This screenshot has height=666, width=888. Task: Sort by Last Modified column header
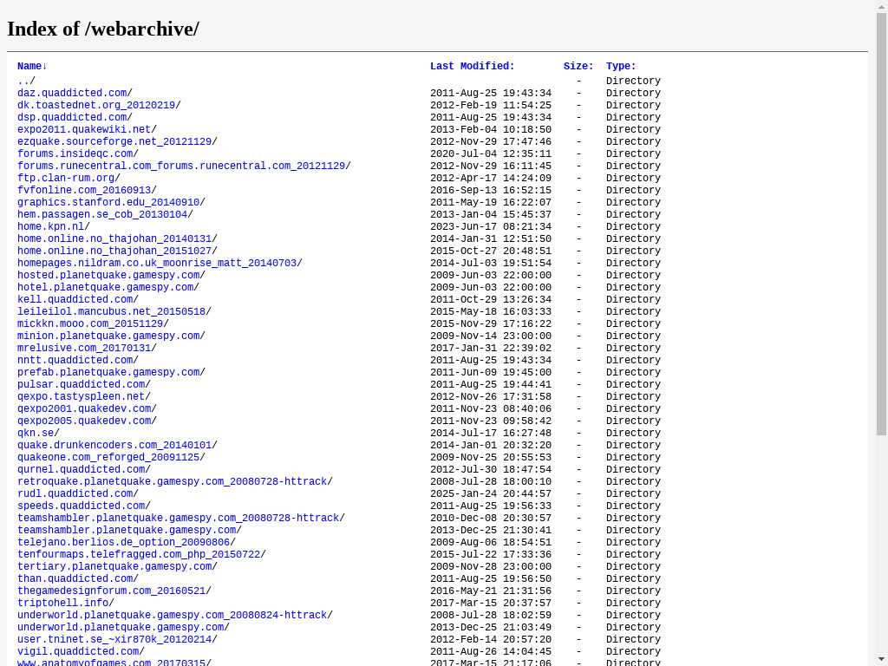click(473, 66)
